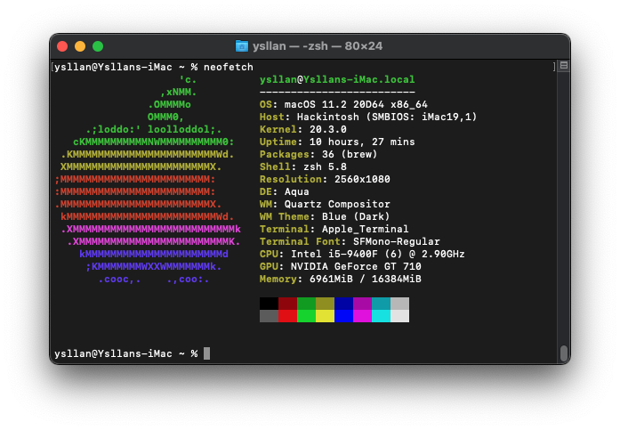Screen dimensions: 620x430
Task: Click the folder proxy icon in title bar
Action: coord(242,46)
